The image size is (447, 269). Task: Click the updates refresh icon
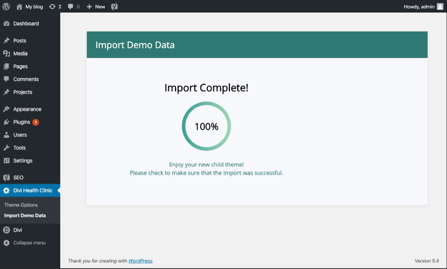point(52,6)
